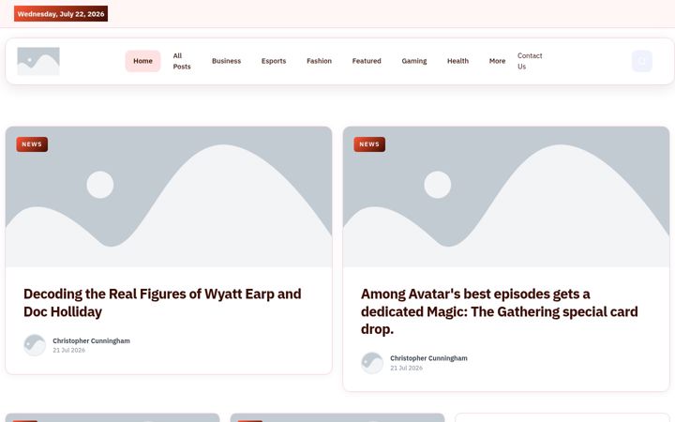This screenshot has height=422, width=675.
Task: Open article 'Among Avatar's best episodes' headline
Action: click(x=500, y=311)
